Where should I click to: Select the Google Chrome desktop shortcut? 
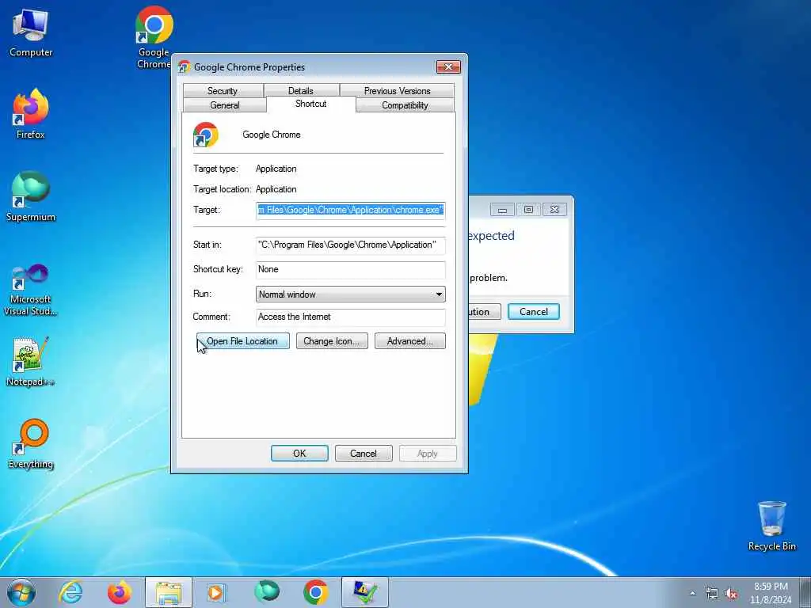click(154, 37)
